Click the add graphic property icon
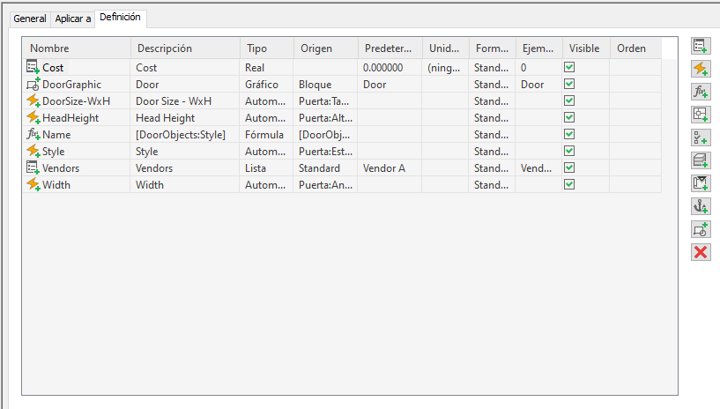The image size is (720, 409). pyautogui.click(x=701, y=229)
